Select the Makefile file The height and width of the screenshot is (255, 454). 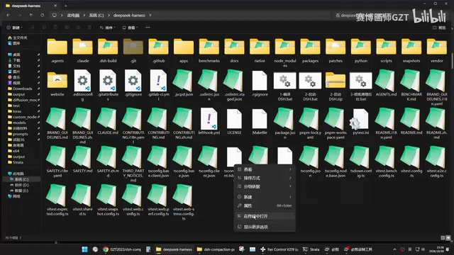pos(260,121)
